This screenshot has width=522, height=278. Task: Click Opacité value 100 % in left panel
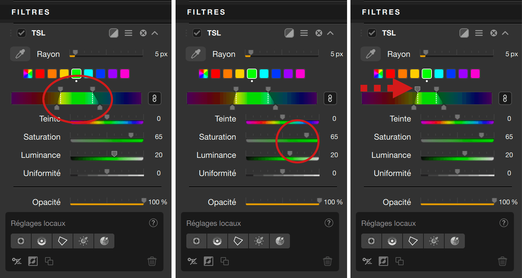[x=158, y=202]
